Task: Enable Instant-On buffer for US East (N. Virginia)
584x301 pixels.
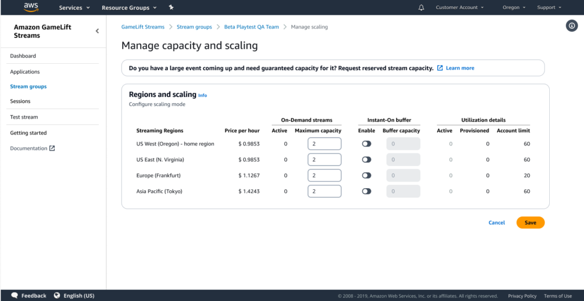Action: (367, 160)
